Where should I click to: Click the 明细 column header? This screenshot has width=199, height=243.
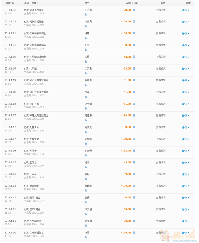point(136,3)
